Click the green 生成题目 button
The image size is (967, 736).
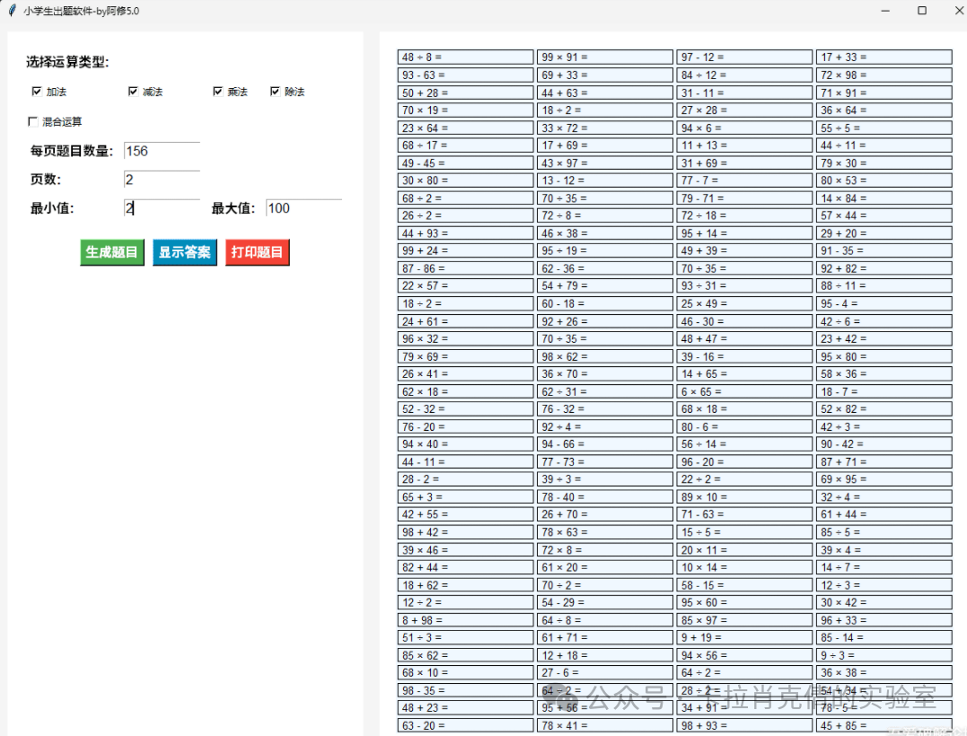[x=110, y=252]
